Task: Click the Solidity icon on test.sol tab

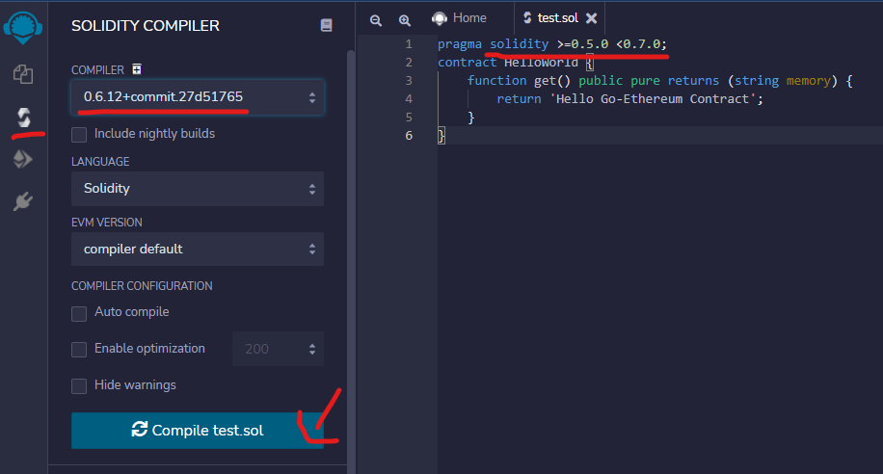Action: [x=527, y=18]
